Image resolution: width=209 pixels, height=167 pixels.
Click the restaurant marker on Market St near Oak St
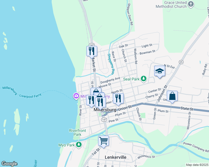pyautogui.click(x=91, y=51)
